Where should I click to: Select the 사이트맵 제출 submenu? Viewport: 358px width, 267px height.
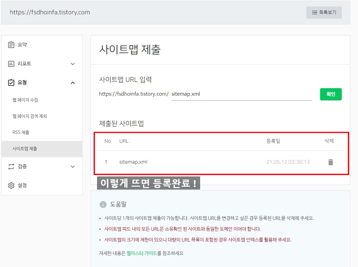click(42, 149)
